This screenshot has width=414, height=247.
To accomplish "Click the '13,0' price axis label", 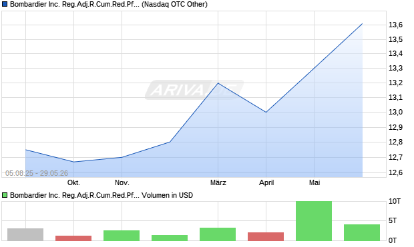I will click(395, 112).
